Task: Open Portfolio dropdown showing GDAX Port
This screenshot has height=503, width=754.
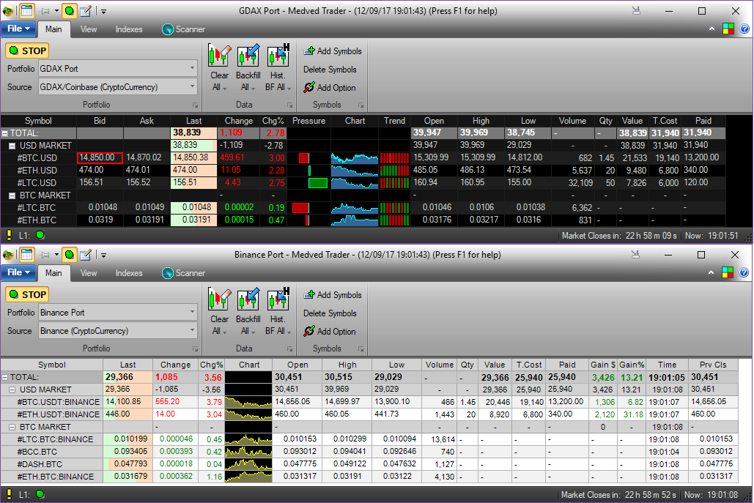Action: tap(118, 69)
